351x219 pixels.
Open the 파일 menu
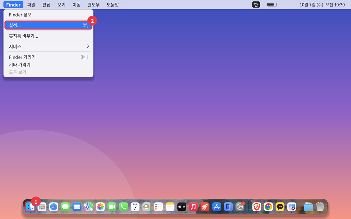(x=31, y=5)
